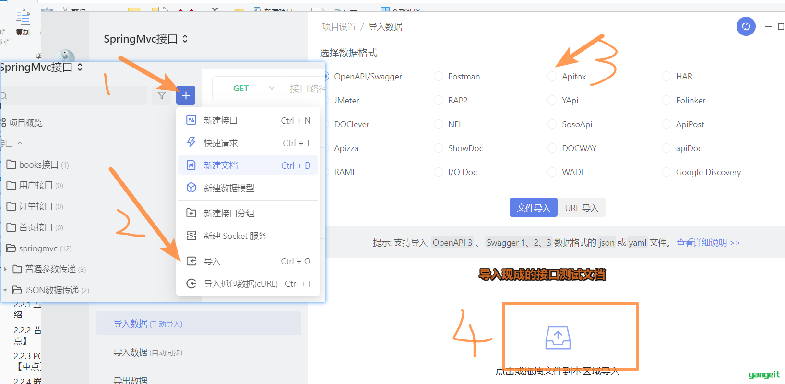This screenshot has width=785, height=384.
Task: Click the upload tray icon
Action: [x=558, y=338]
